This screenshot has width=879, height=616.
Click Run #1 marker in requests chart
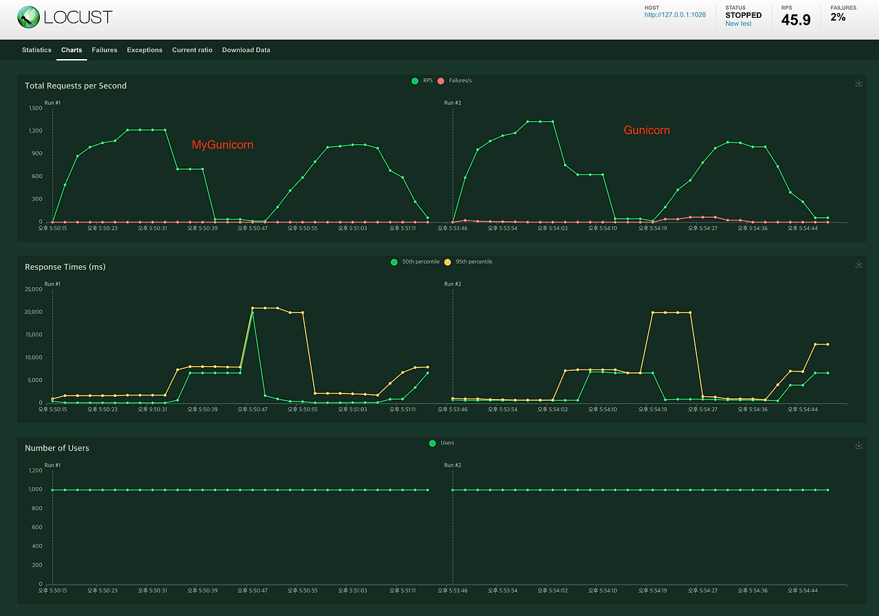point(52,103)
